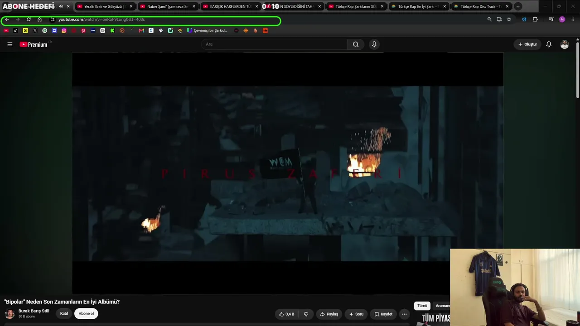Switch to 'Türkçe Rap En İyi Şarkı' tab

(419, 6)
